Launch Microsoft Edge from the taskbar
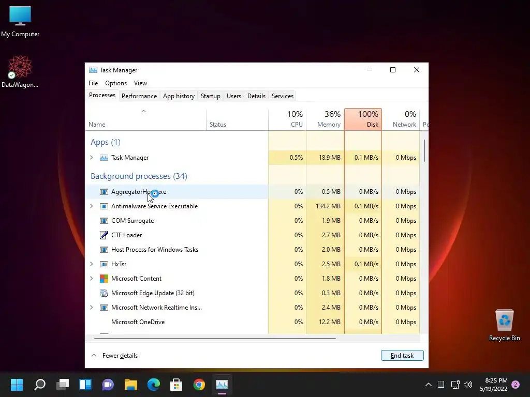530x397 pixels. tap(154, 385)
